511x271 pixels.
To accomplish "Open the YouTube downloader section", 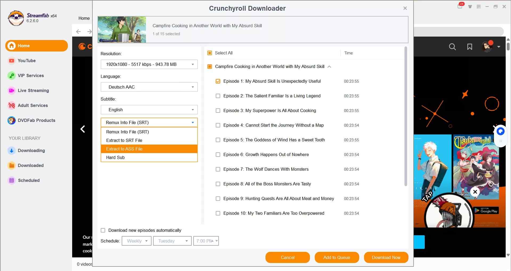I will (26, 61).
